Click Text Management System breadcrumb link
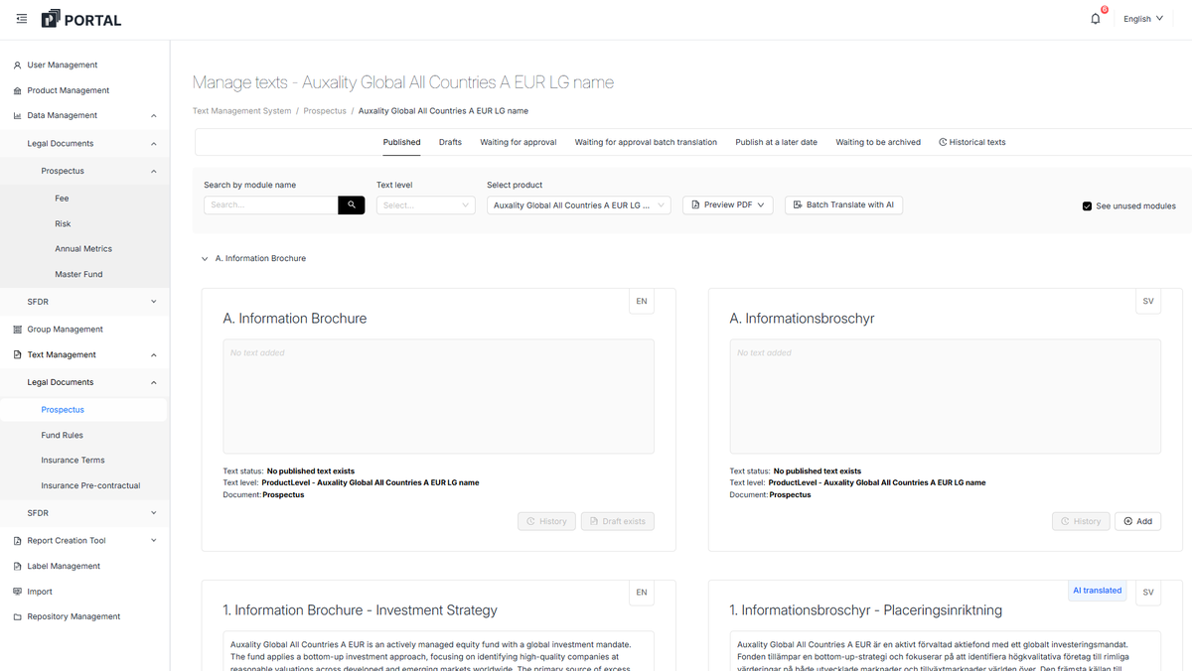 (242, 111)
